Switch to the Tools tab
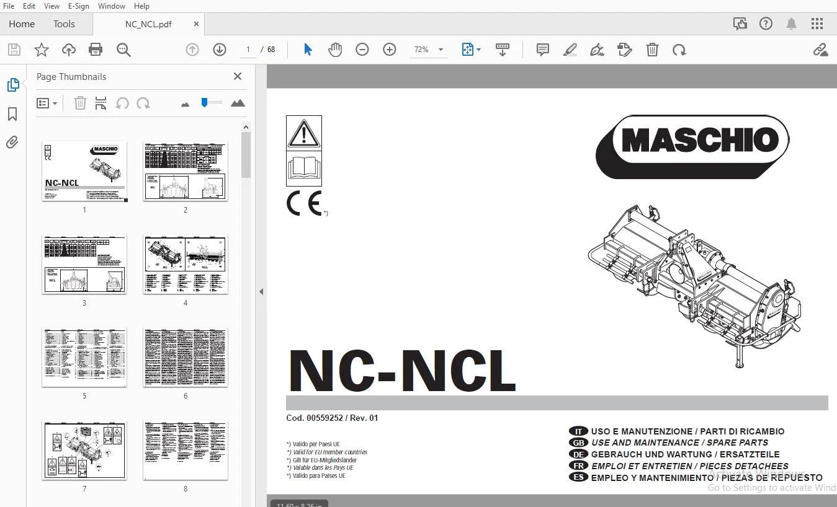 (x=64, y=24)
